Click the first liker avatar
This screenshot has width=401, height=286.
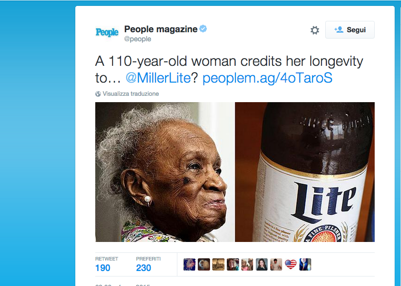[x=190, y=265]
